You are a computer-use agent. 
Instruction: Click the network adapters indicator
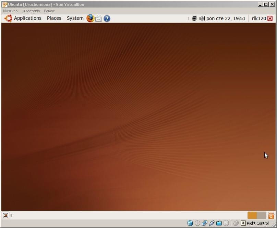pos(204,223)
